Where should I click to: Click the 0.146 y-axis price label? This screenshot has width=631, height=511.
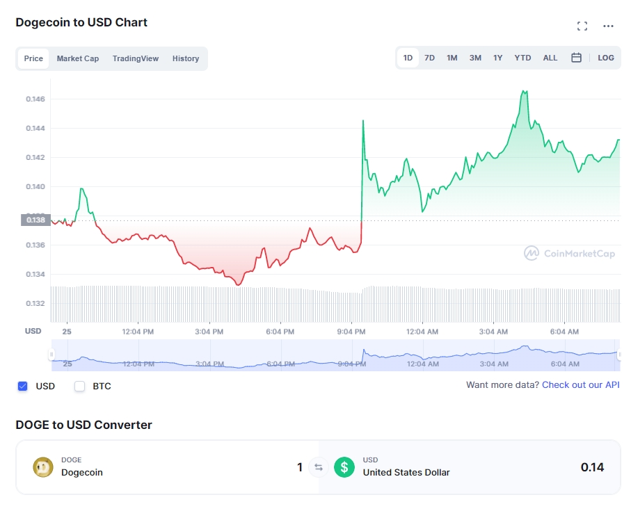click(x=35, y=99)
